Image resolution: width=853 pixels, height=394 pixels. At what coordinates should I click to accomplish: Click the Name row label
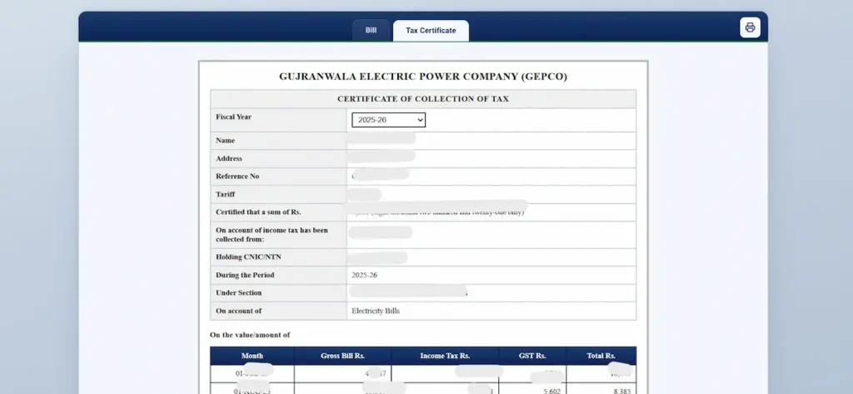(x=225, y=141)
